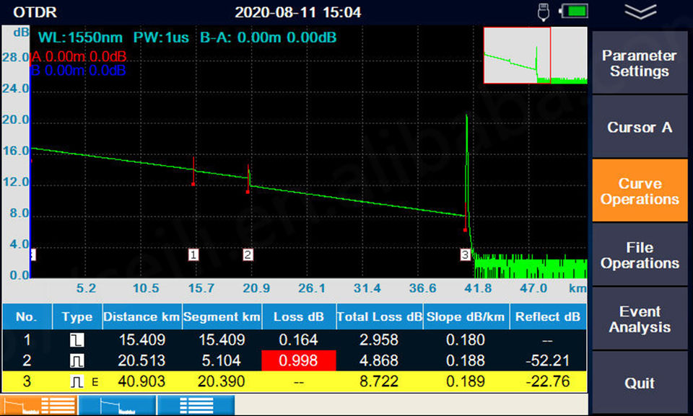Viewport: 693px width, 416px height.
Task: Switch to event list only view tab
Action: click(196, 405)
